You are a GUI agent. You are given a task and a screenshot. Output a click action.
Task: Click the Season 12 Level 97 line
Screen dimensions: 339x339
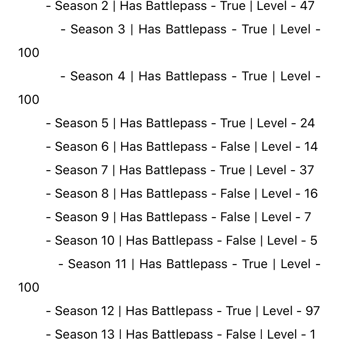pos(183,311)
